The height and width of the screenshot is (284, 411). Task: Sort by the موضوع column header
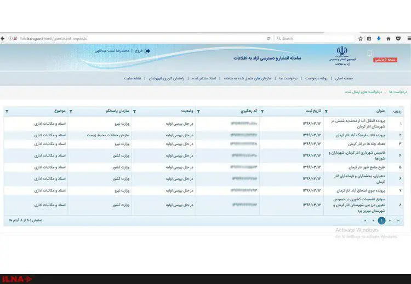(x=60, y=111)
